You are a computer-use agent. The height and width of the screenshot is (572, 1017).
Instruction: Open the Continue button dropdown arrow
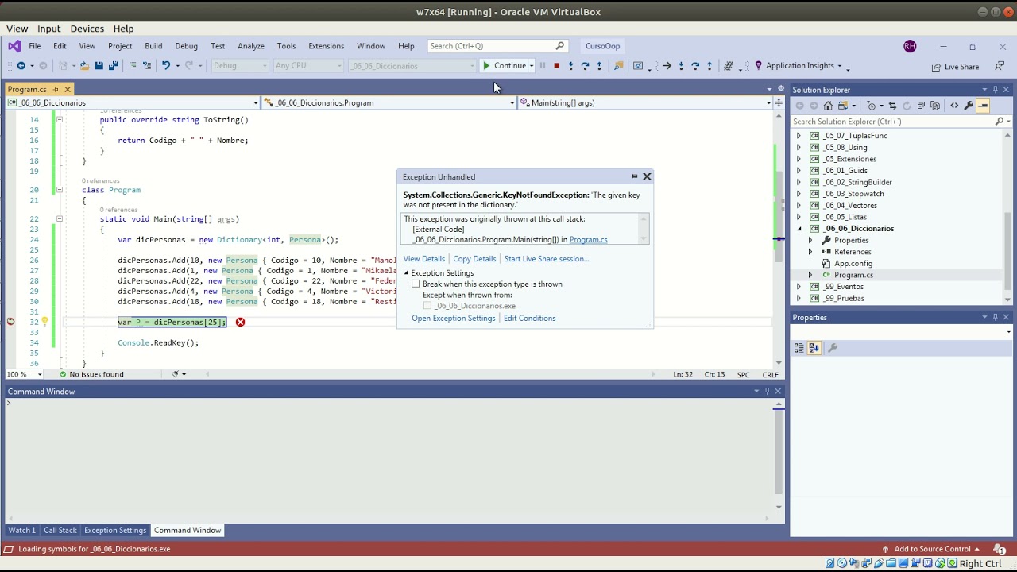click(532, 66)
